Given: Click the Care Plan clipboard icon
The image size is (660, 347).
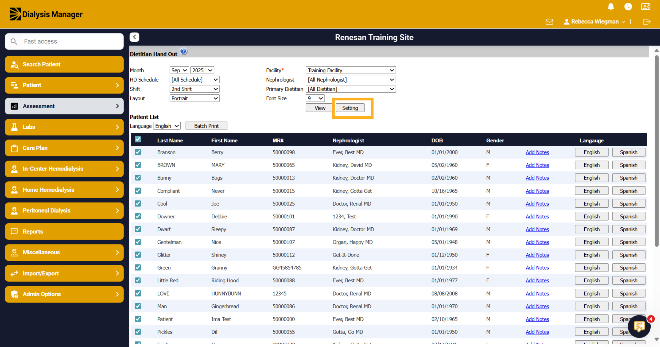Looking at the screenshot, I should [x=14, y=148].
